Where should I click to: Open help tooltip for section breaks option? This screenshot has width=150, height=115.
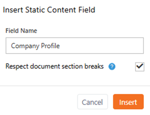[x=112, y=67]
